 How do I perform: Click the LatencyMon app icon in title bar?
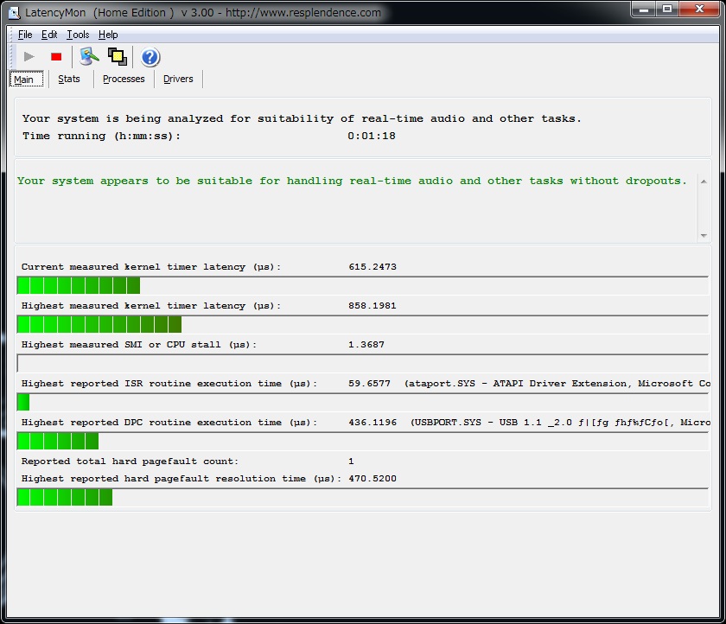pyautogui.click(x=14, y=13)
